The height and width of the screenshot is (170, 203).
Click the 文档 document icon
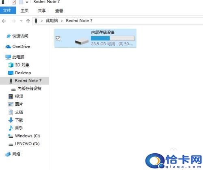[x=11, y=112]
